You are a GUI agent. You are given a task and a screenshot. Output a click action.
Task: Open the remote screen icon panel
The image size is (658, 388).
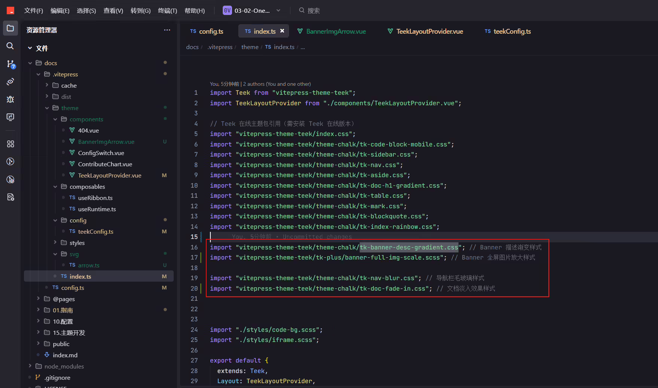[x=10, y=117]
